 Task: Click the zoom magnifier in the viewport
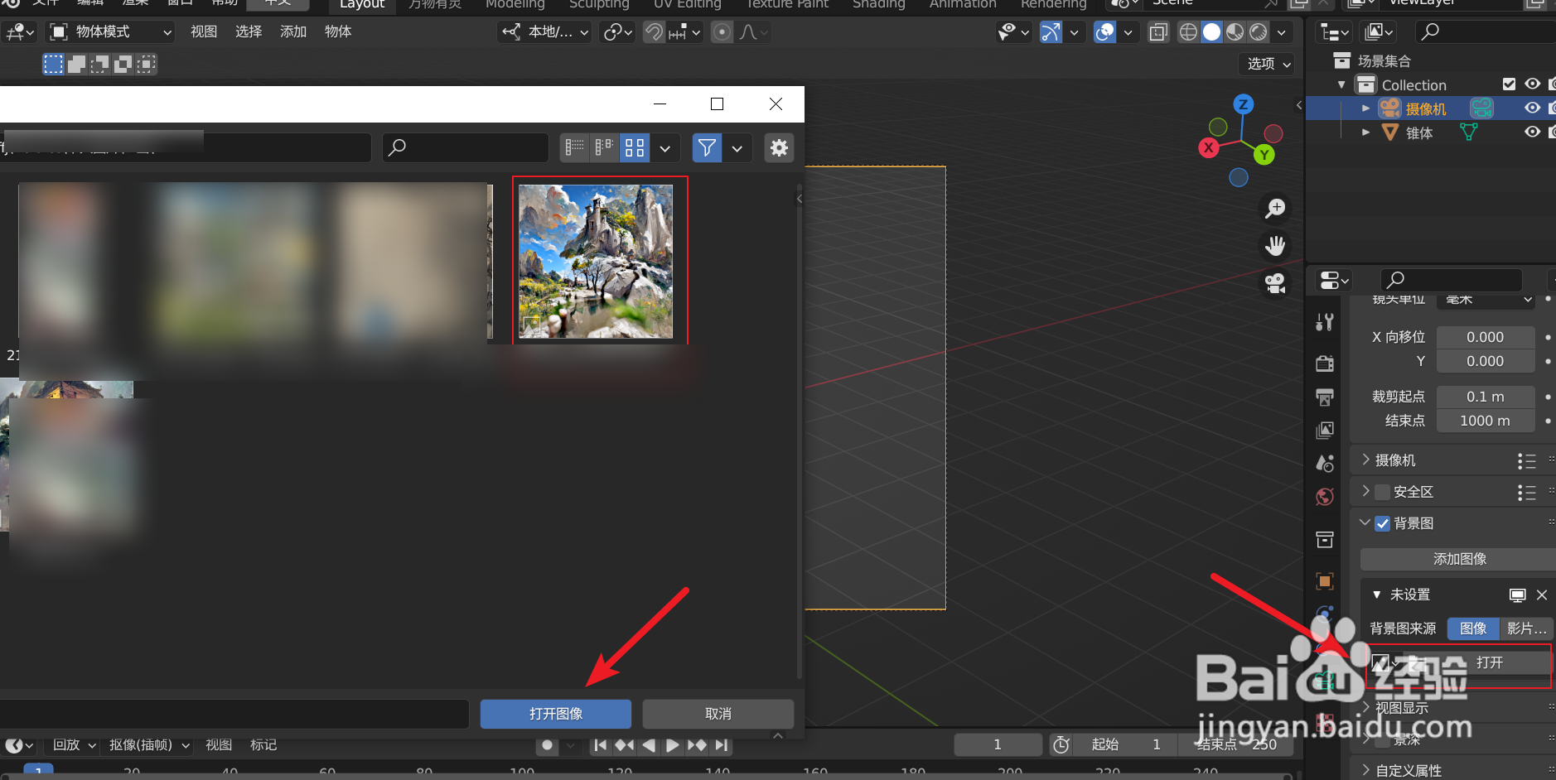click(x=1275, y=208)
